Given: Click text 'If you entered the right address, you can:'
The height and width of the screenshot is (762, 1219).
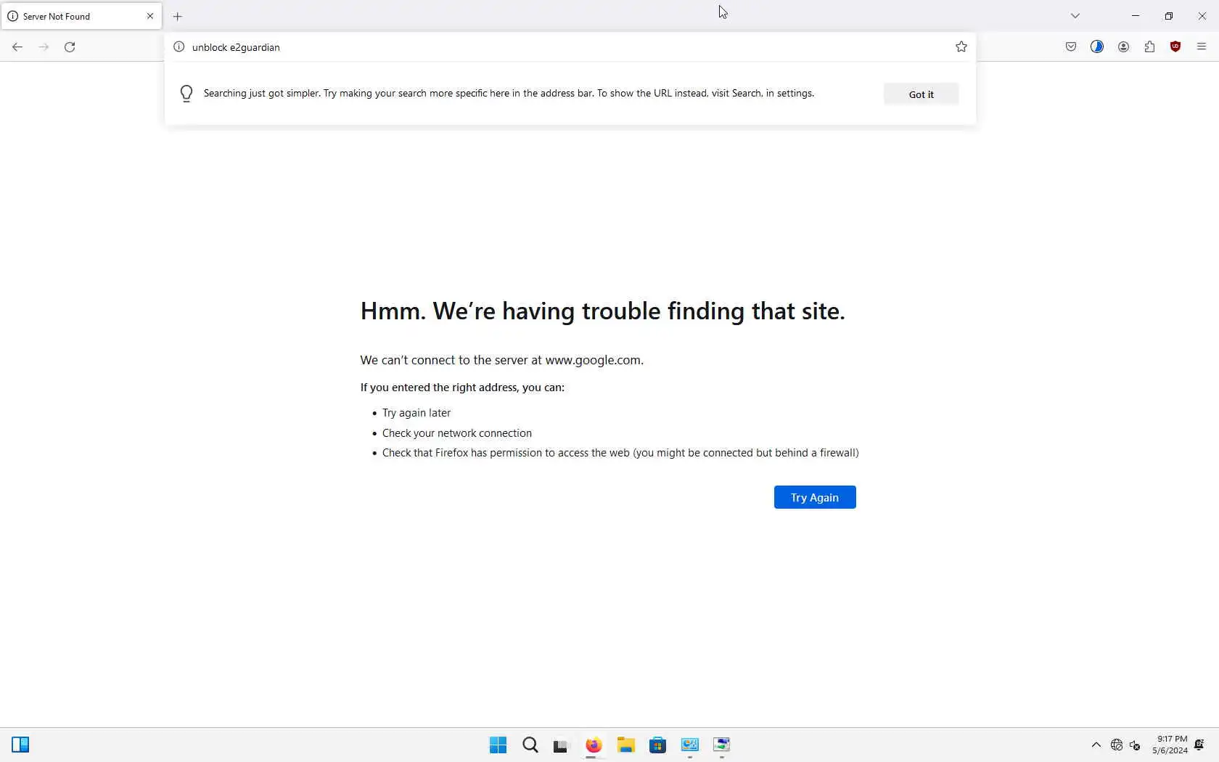Looking at the screenshot, I should click(x=462, y=388).
